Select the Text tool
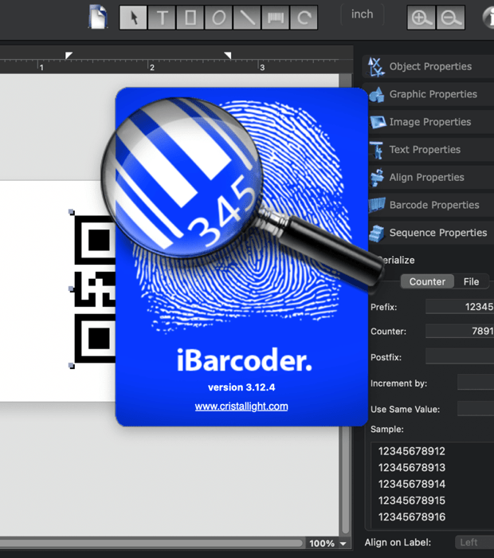The image size is (494, 558). coord(162,18)
